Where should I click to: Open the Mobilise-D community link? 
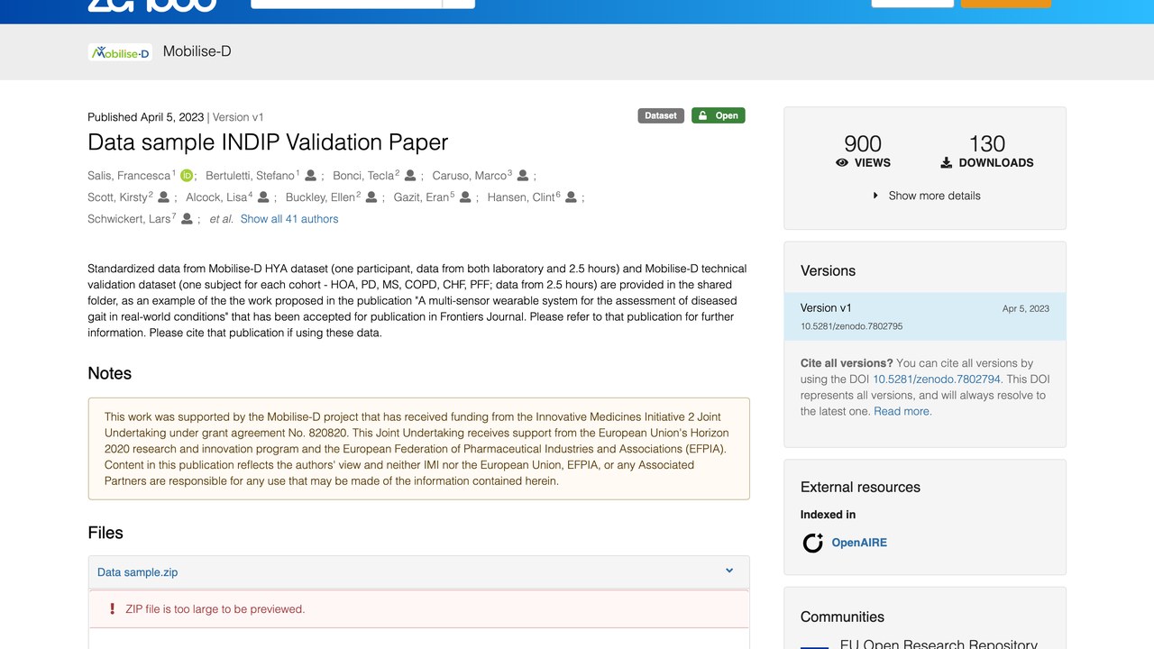[197, 51]
